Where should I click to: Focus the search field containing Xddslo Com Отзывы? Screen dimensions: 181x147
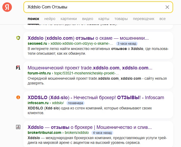[x=98, y=7]
